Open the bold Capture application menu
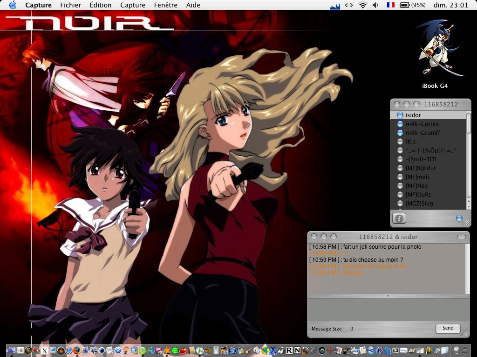 pos(38,5)
